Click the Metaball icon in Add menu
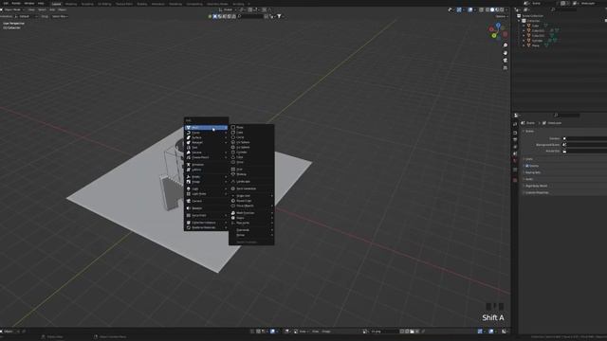The image size is (607, 341). tap(189, 143)
